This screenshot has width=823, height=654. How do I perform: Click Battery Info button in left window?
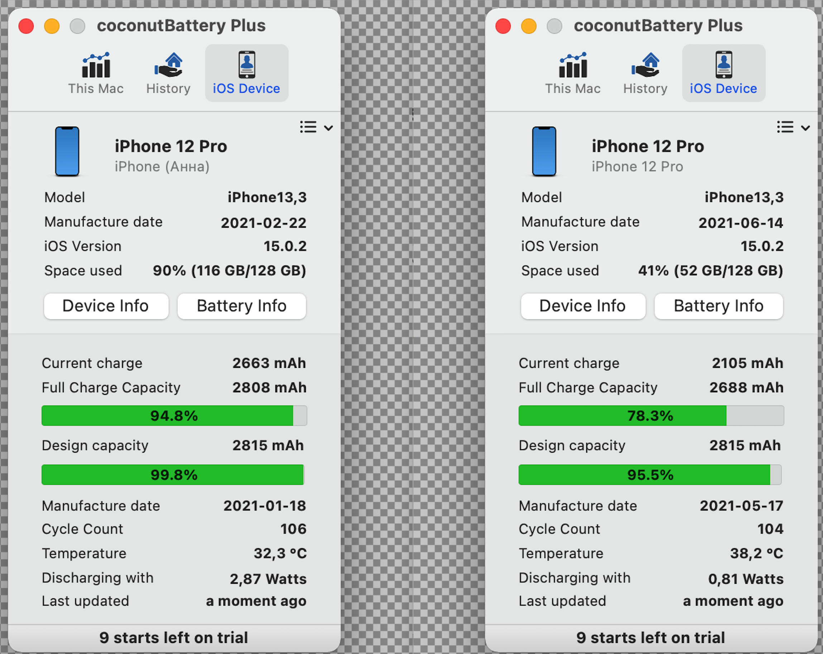[x=242, y=306]
